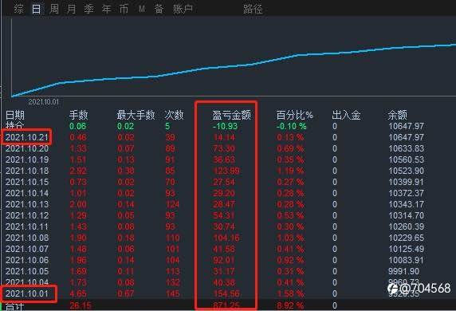456x311 pixels.
Task: Select the 2021.10.12 date row
Action: [27, 215]
